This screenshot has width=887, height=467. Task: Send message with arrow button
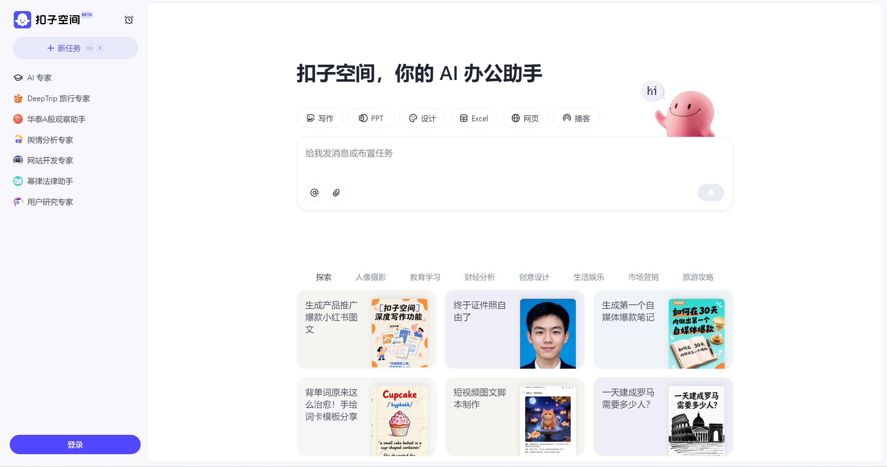711,192
